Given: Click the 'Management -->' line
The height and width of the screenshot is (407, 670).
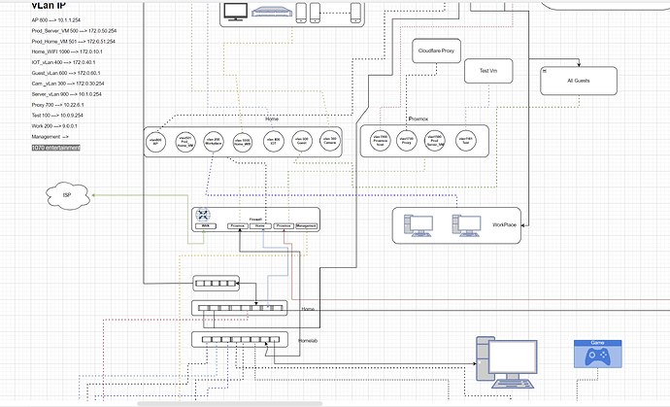Looking at the screenshot, I should coord(50,137).
